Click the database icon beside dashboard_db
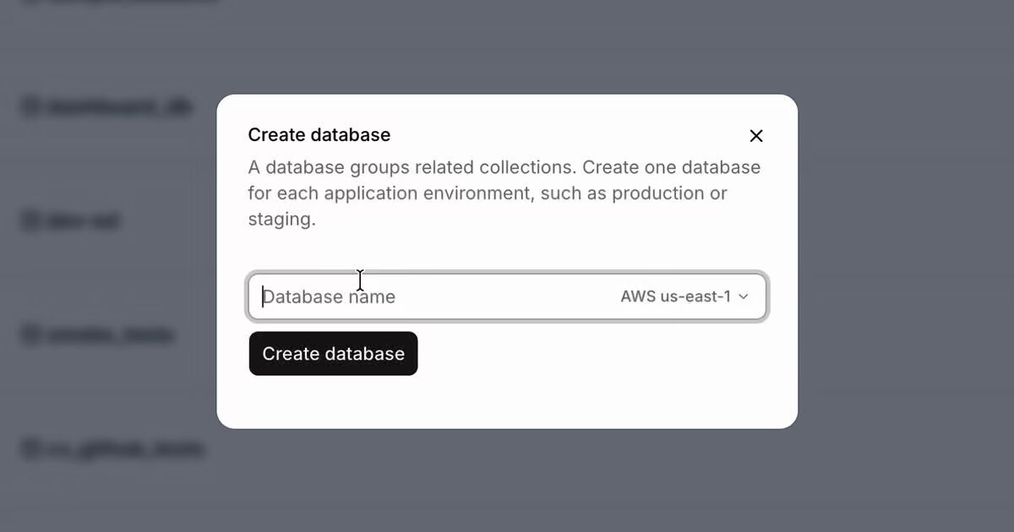 coord(30,107)
